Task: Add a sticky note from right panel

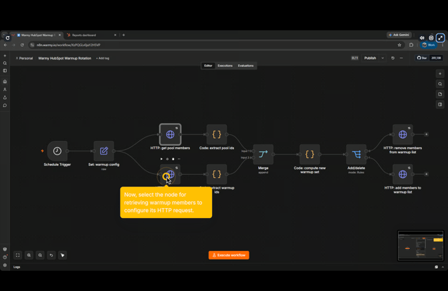Action: [x=440, y=94]
